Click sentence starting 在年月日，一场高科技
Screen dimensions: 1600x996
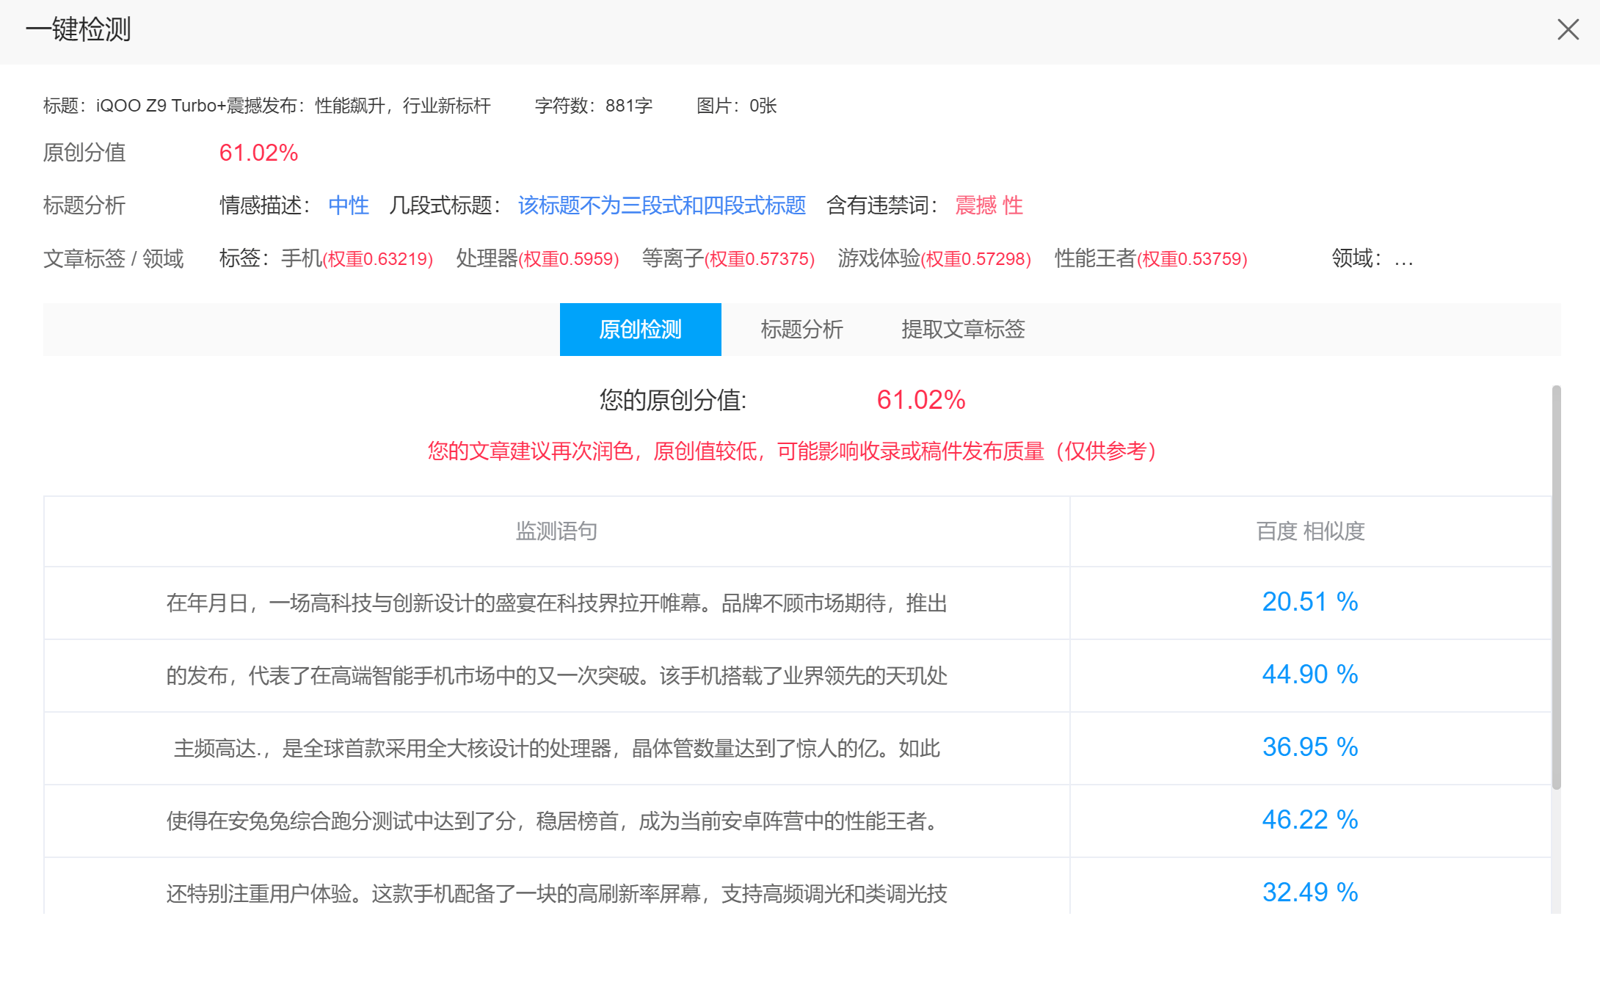tap(556, 603)
